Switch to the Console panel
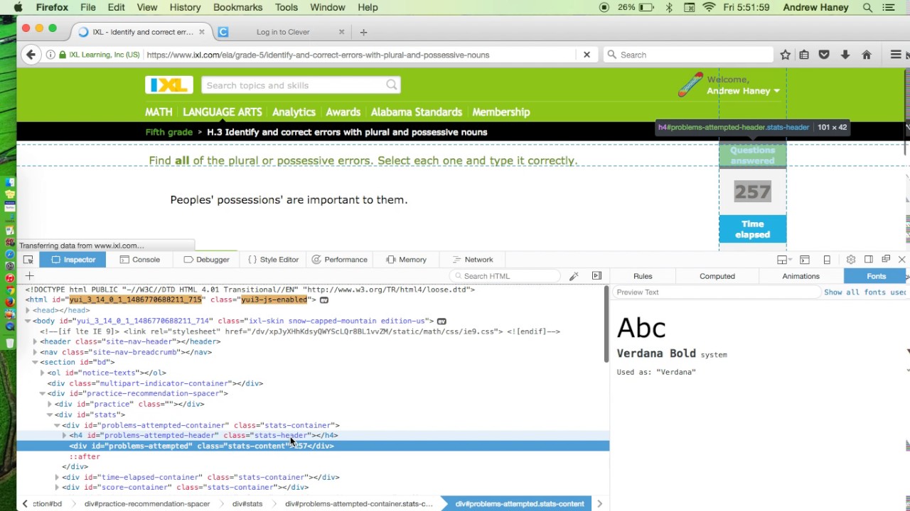The image size is (910, 511). [x=140, y=260]
